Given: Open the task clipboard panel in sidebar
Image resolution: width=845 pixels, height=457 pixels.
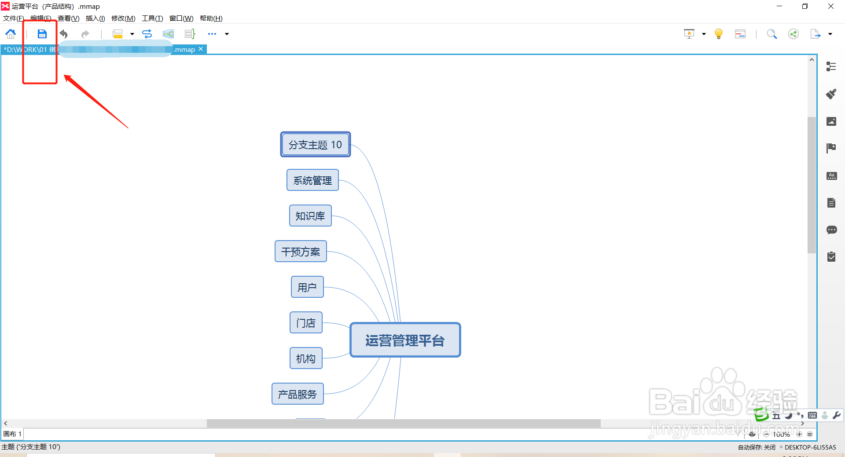Looking at the screenshot, I should 831,256.
